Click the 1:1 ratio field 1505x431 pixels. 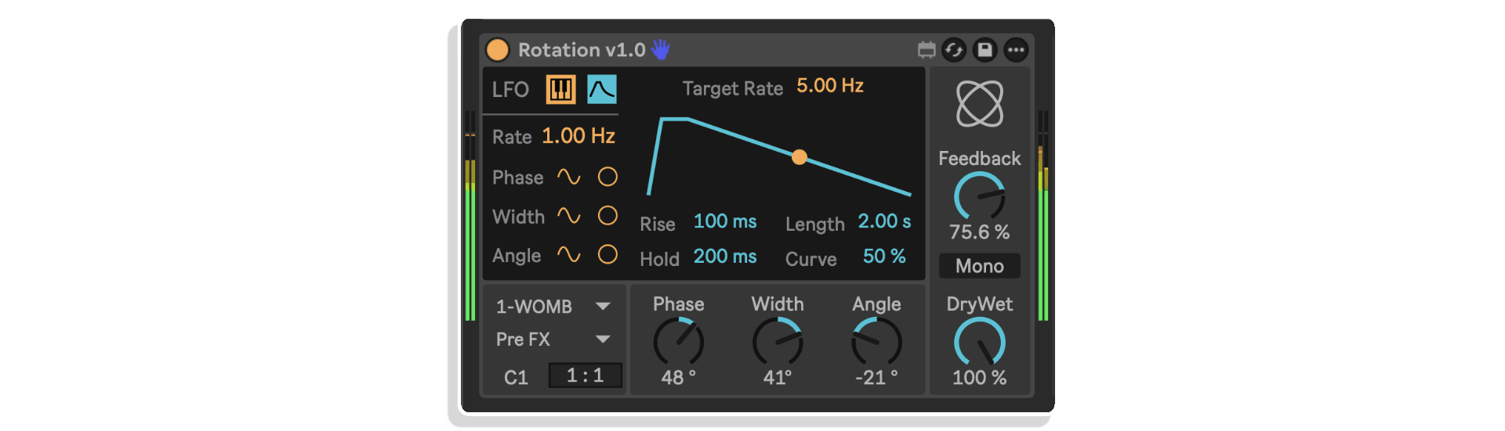pos(585,375)
